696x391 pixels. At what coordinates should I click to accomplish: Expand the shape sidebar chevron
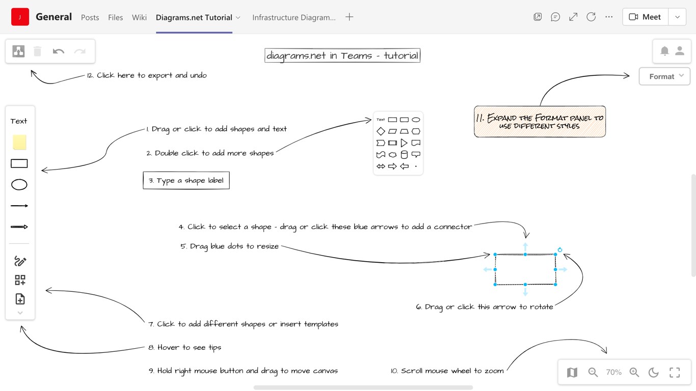pyautogui.click(x=20, y=313)
